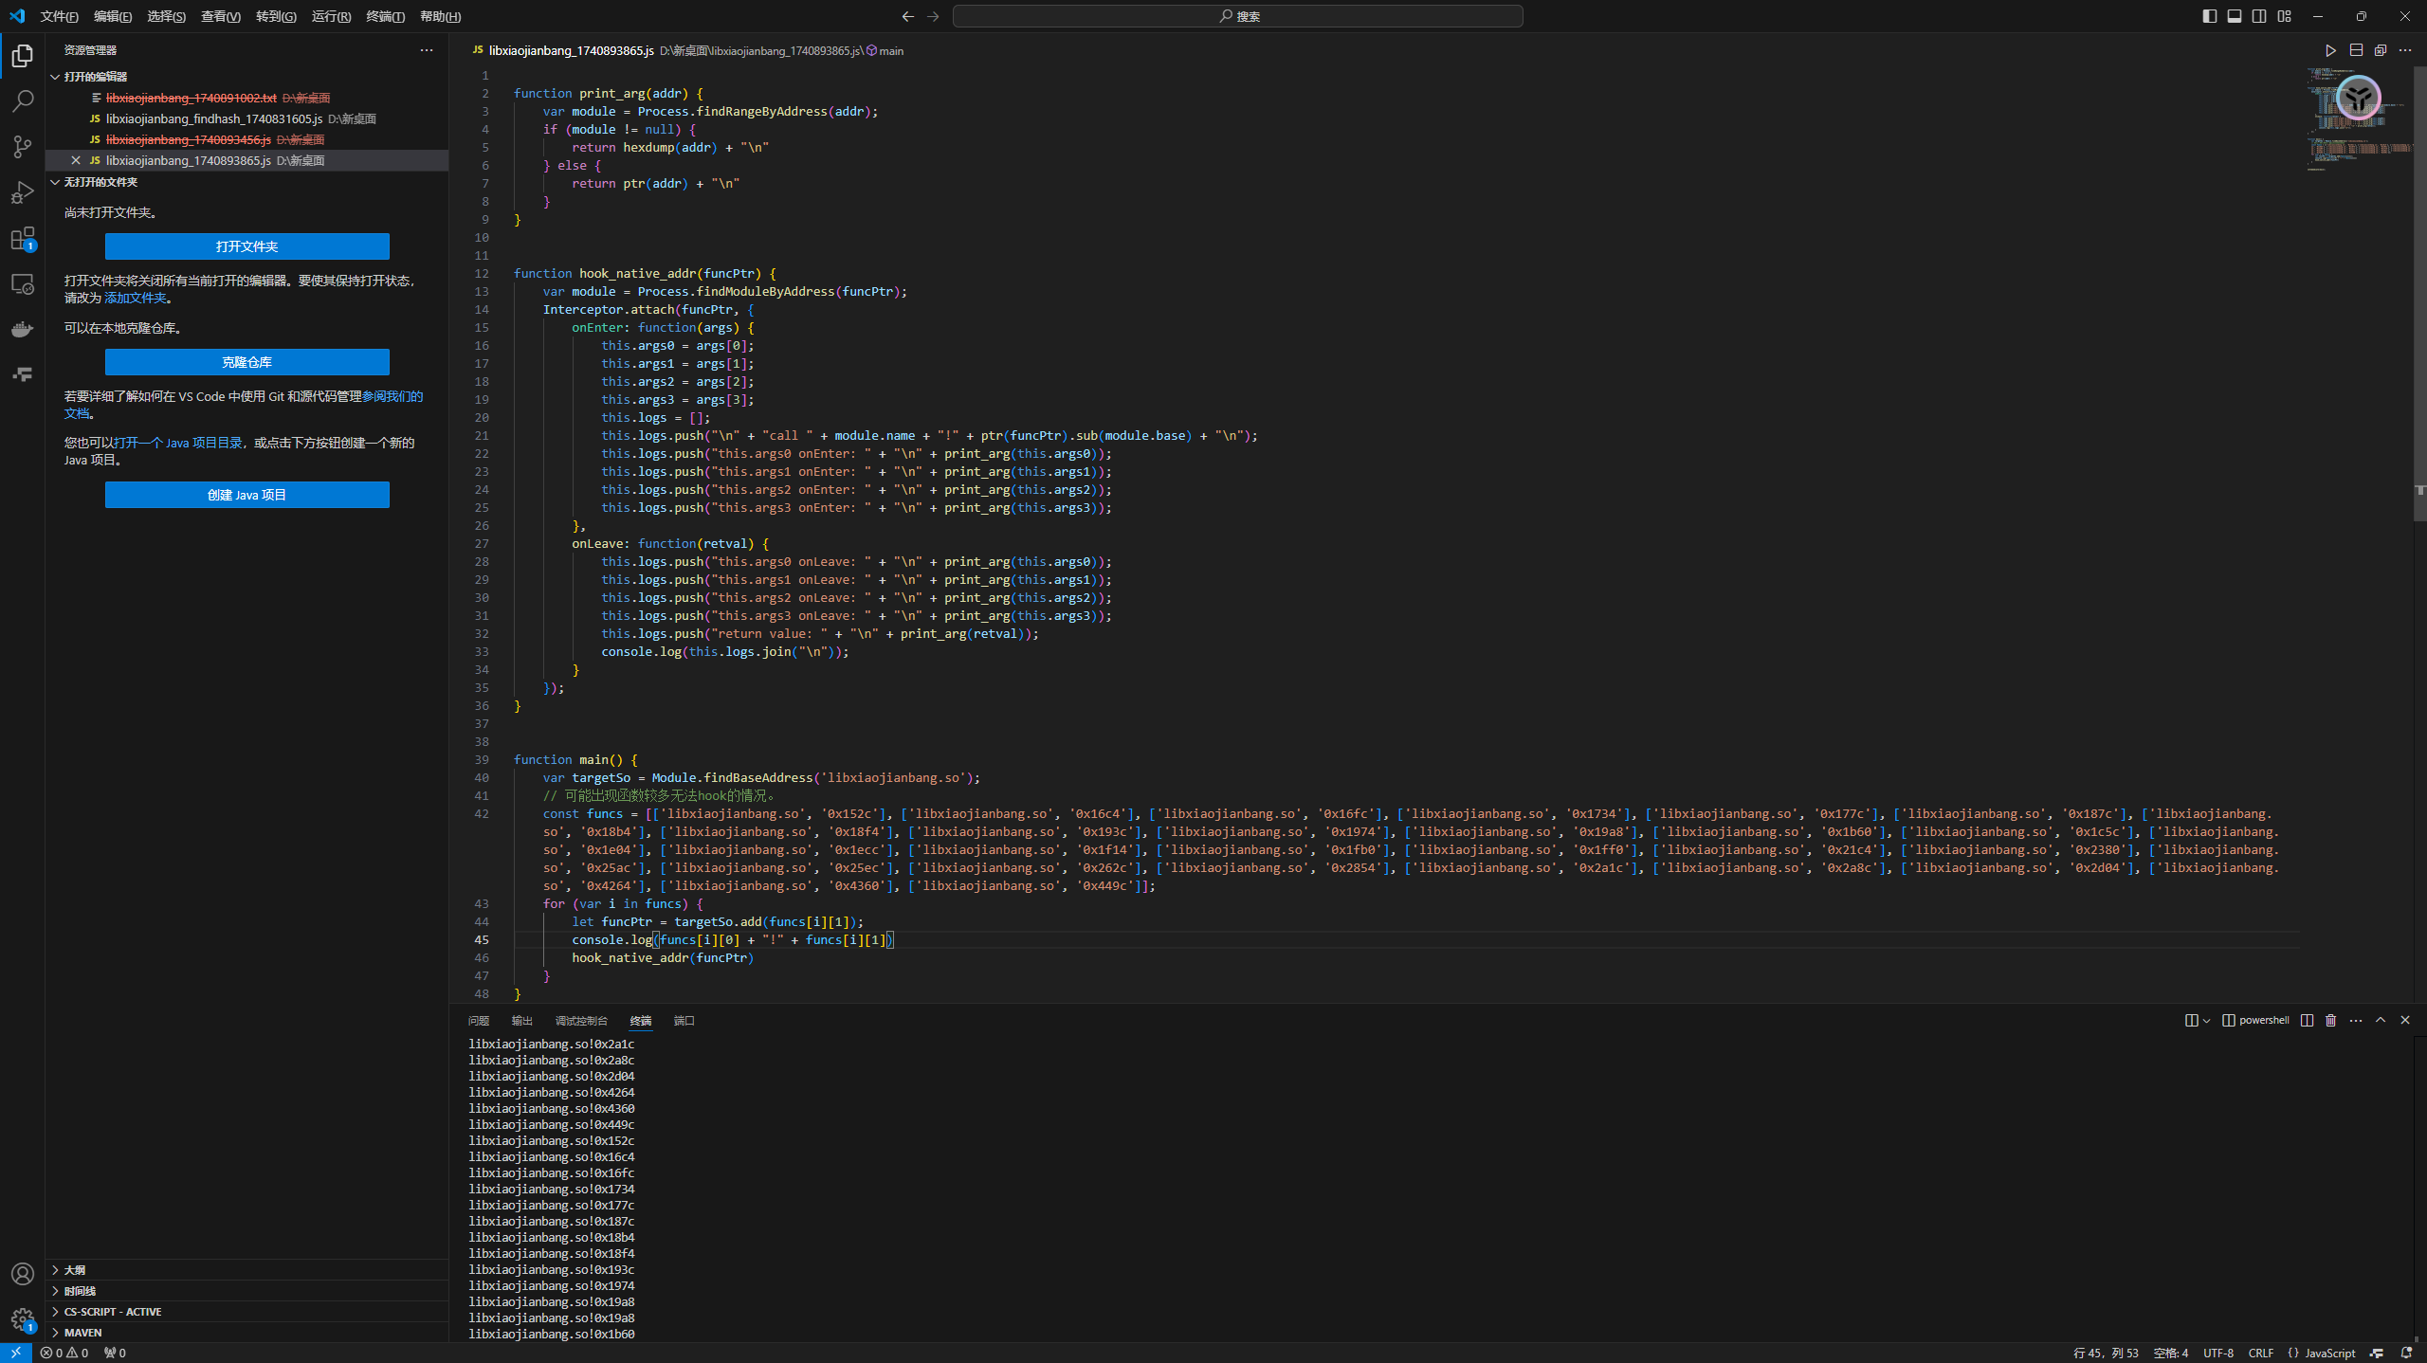Image resolution: width=2427 pixels, height=1363 pixels.
Task: Collapse the Open Editors section
Action: tap(95, 77)
